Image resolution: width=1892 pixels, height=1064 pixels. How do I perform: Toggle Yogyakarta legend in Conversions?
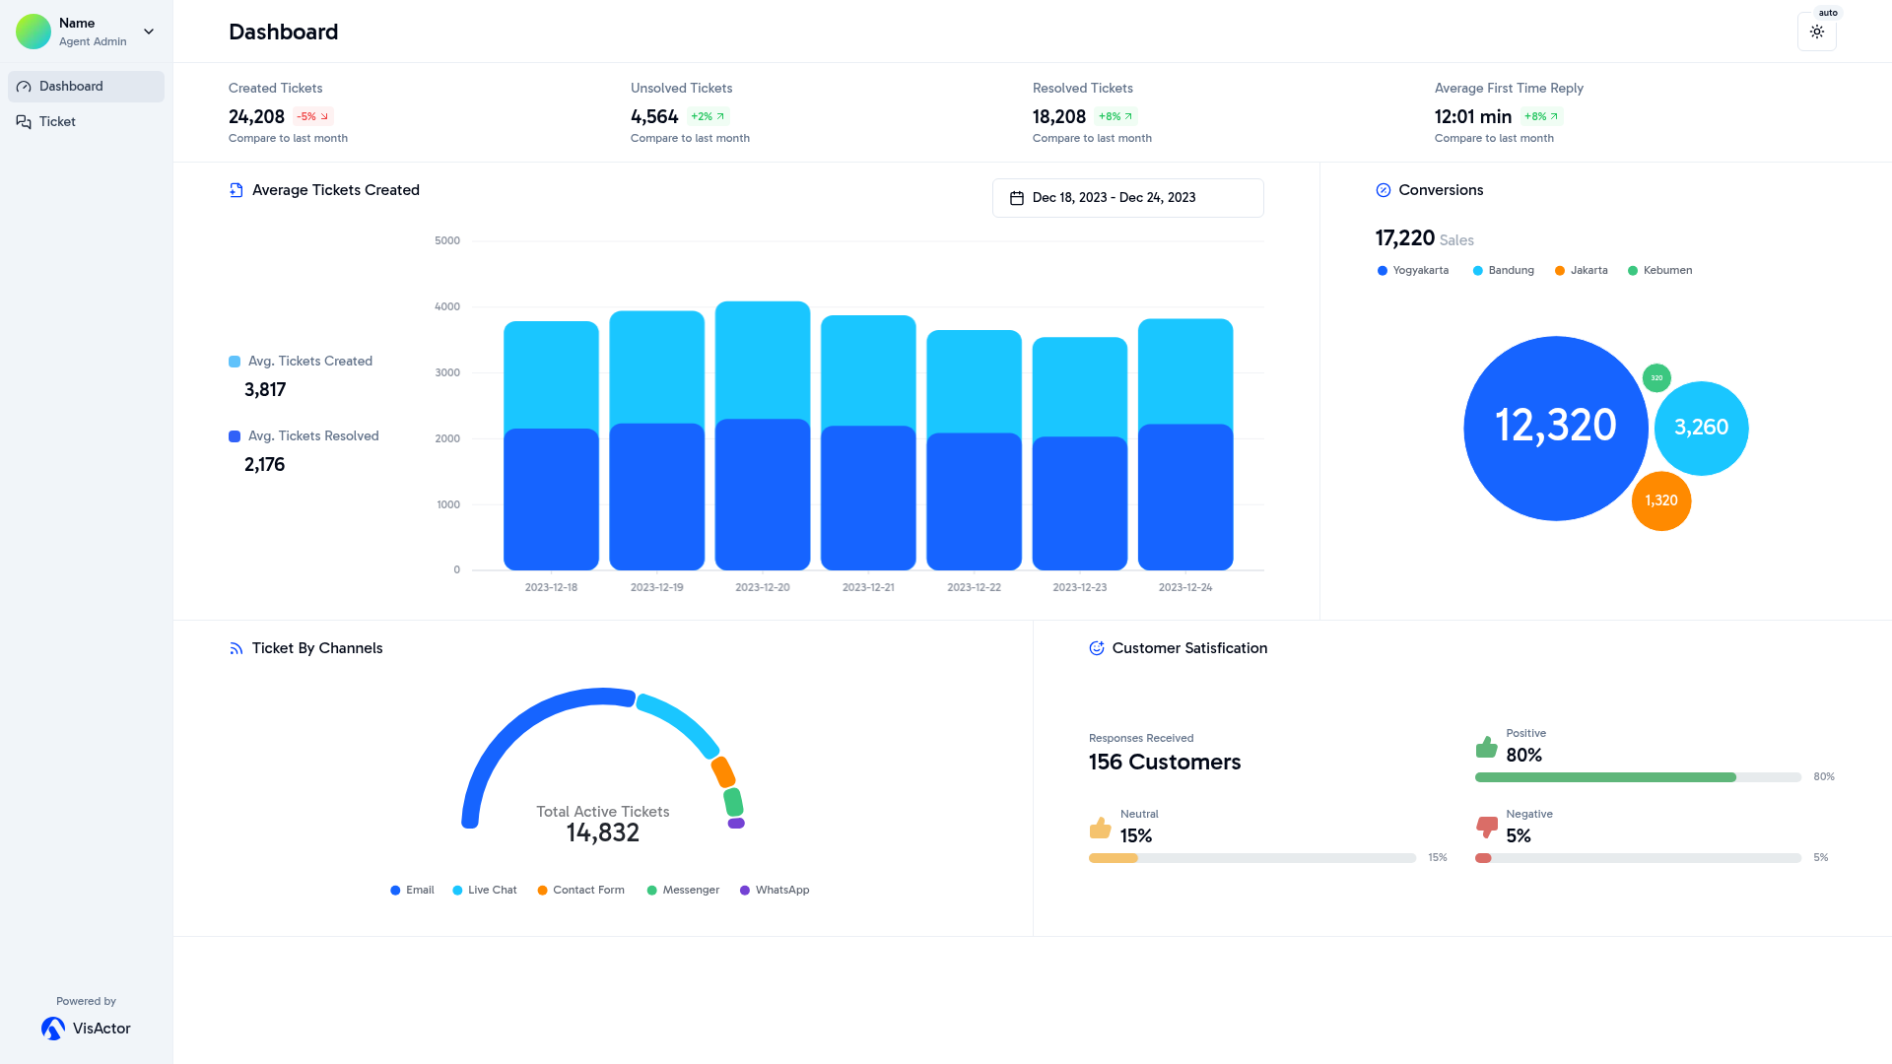(x=1412, y=271)
